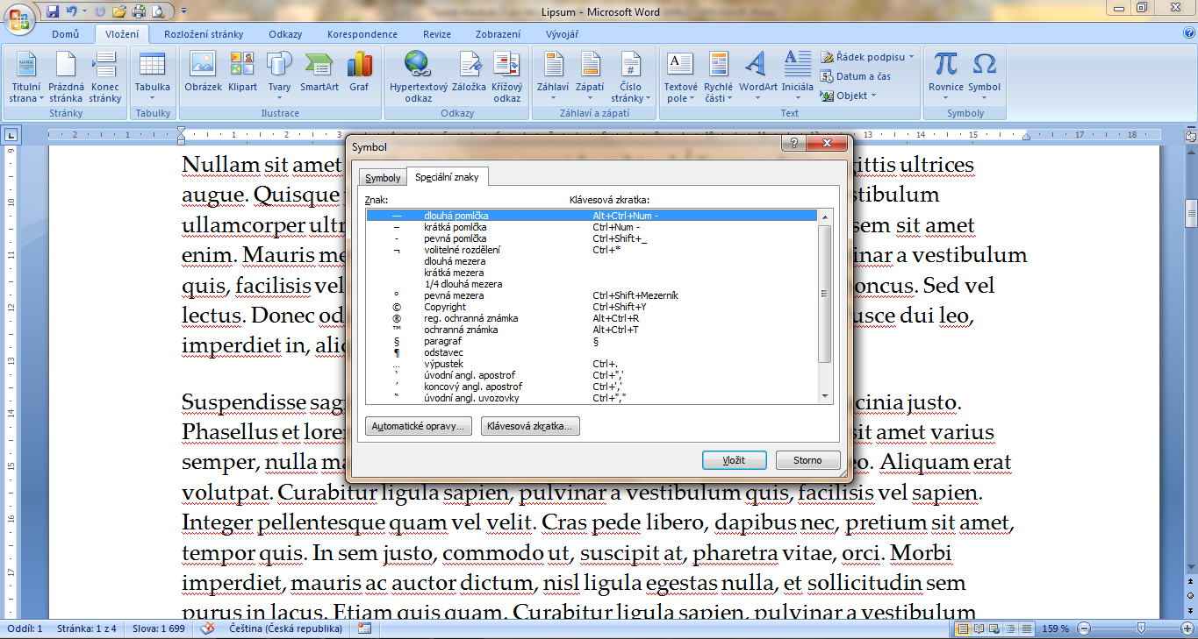Switch to Print Layout view button

coord(963,628)
